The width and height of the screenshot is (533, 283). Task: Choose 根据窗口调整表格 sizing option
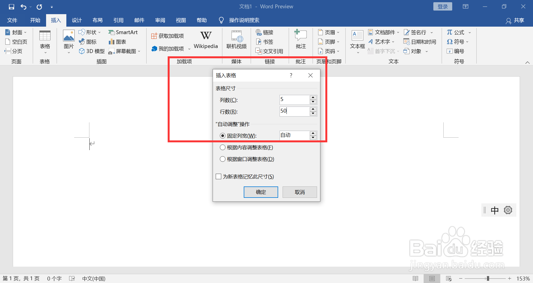pyautogui.click(x=222, y=159)
